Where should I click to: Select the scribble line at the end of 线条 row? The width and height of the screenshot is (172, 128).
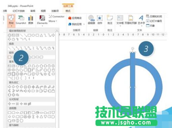coord(53,48)
